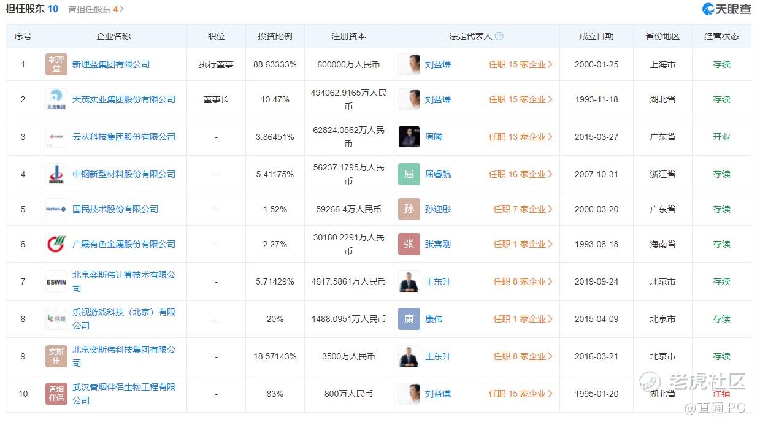
Task: Click the 国民技术 Nation logo
Action: (x=56, y=209)
